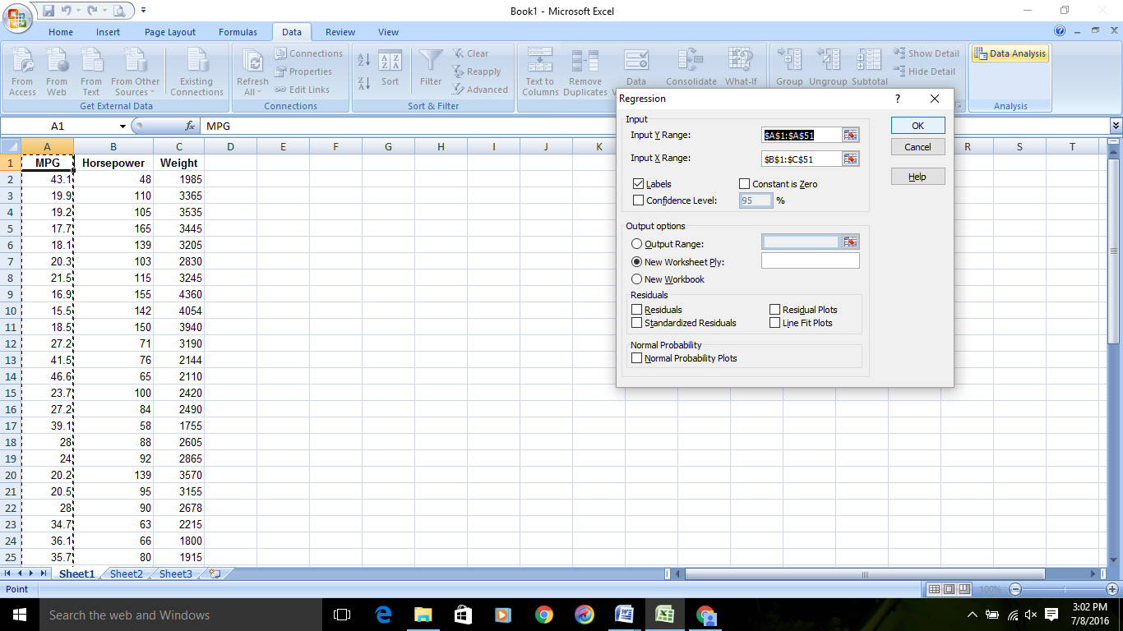This screenshot has width=1123, height=631.
Task: Expand the formula bar
Action: tap(1115, 126)
